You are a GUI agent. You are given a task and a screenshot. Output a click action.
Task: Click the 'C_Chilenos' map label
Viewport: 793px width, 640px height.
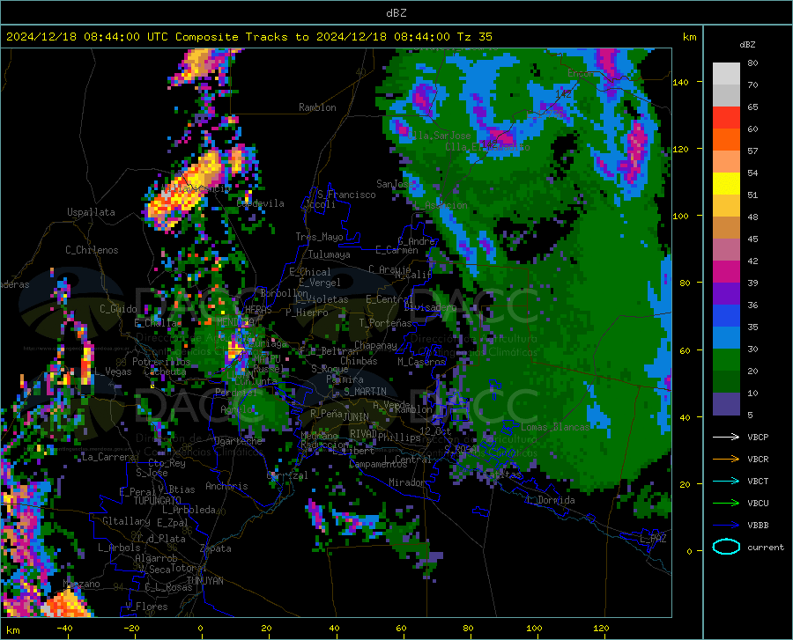92,250
